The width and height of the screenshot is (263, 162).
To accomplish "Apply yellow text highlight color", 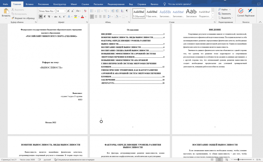I will coord(76,17).
